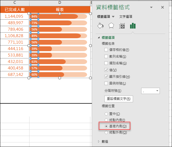Open the Fill & Line paint bucket icon

[100, 26]
